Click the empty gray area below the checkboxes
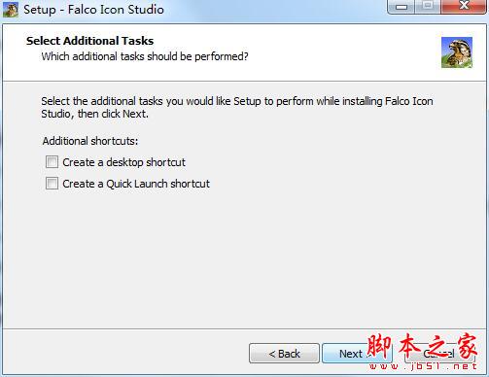The height and width of the screenshot is (377, 489). coord(244,259)
